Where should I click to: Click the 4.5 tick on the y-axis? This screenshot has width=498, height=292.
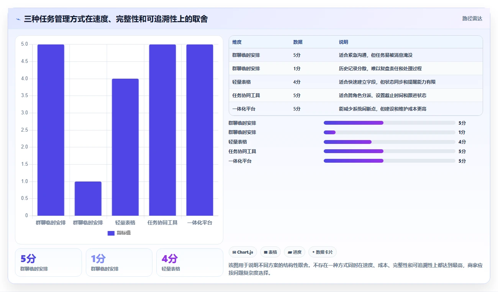tap(25, 61)
